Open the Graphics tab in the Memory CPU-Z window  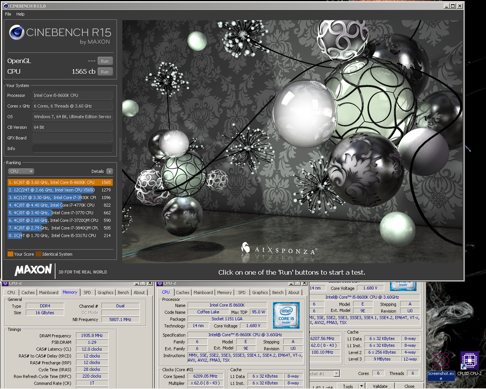point(106,293)
